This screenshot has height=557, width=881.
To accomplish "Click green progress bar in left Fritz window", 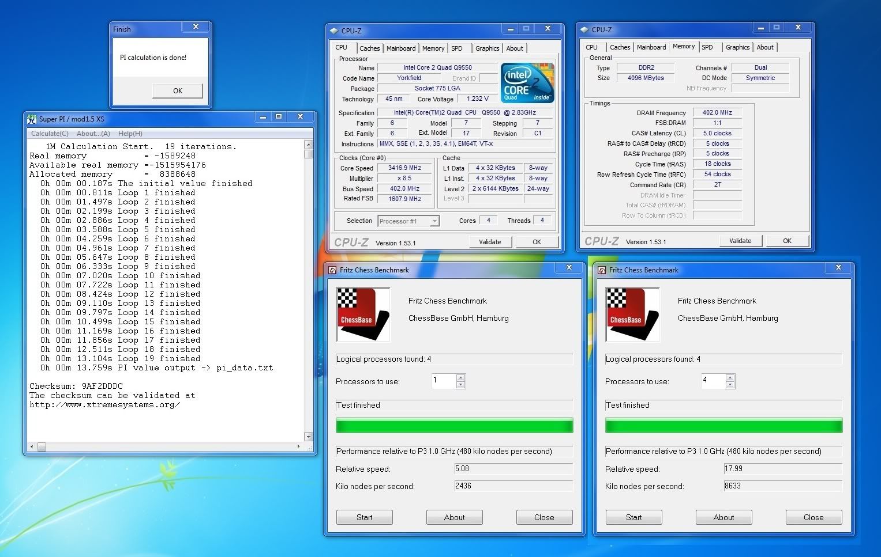I will point(455,426).
